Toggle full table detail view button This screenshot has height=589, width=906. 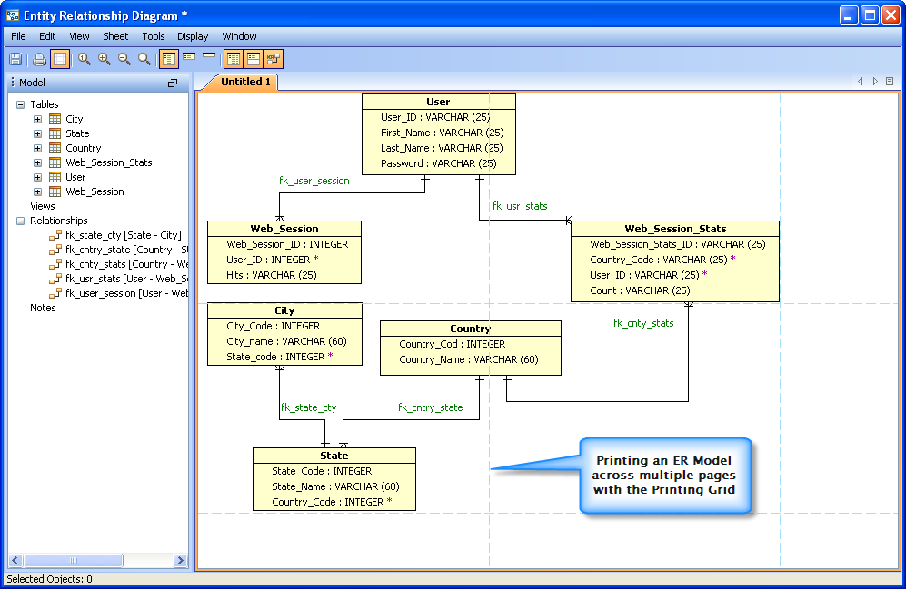[x=169, y=59]
